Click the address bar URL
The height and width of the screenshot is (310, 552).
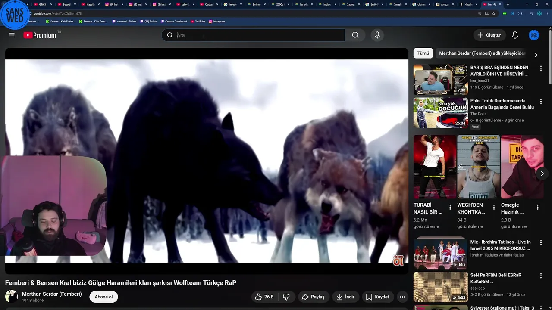pyautogui.click(x=58, y=13)
